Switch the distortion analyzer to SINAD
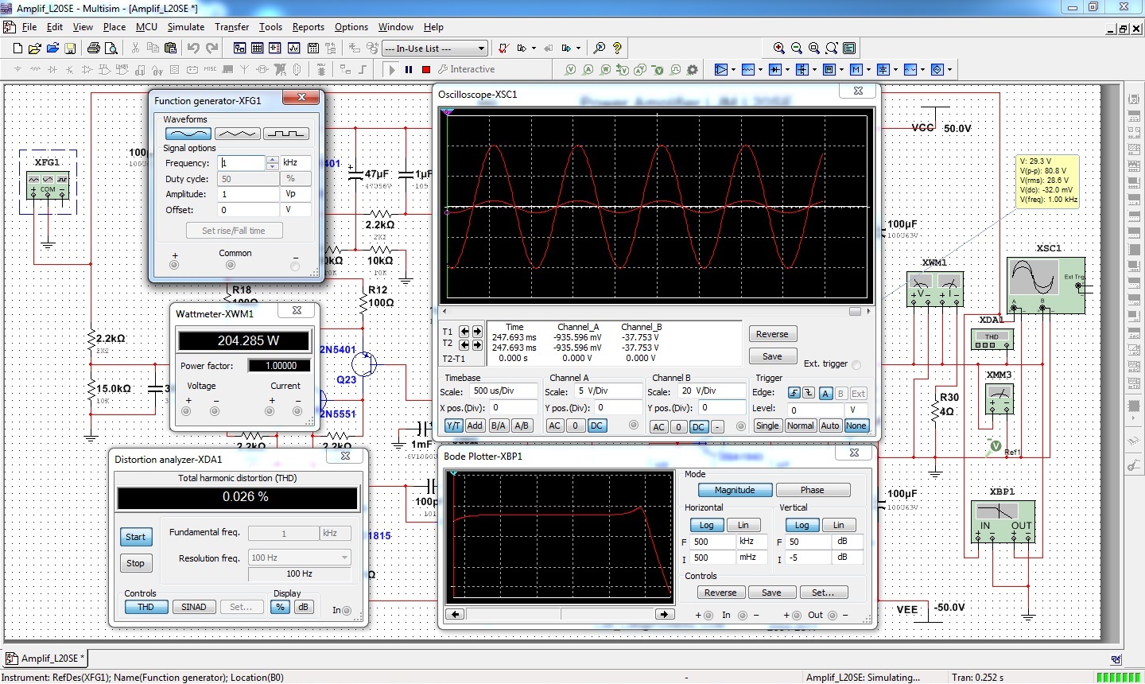 point(193,607)
